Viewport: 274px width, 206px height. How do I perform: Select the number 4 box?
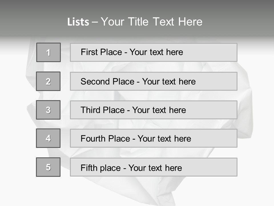(48, 138)
